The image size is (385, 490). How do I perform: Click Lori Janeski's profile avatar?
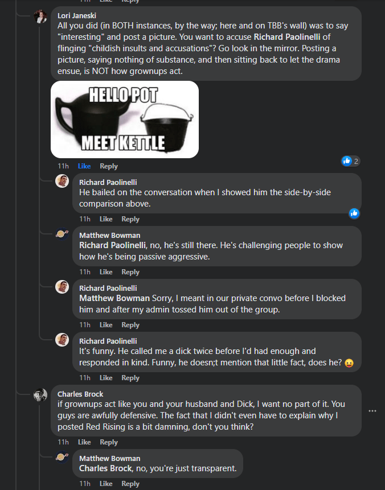[40, 17]
